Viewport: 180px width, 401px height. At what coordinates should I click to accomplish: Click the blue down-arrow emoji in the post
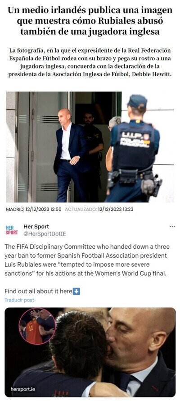(76, 291)
